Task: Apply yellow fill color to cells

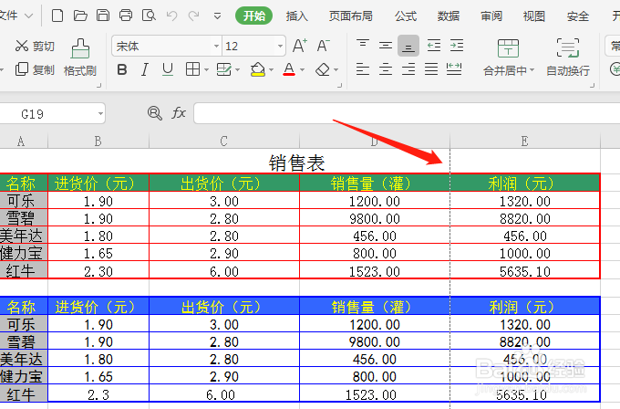Action: pos(258,69)
